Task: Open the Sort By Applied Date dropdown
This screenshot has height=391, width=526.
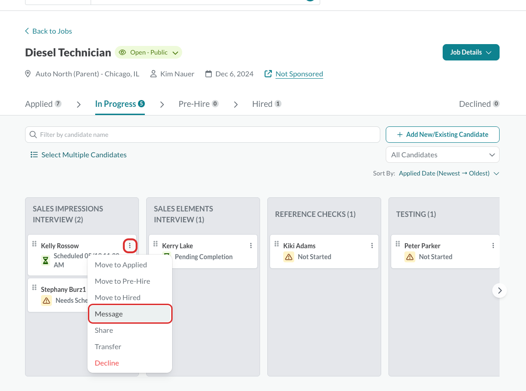Action: [449, 173]
